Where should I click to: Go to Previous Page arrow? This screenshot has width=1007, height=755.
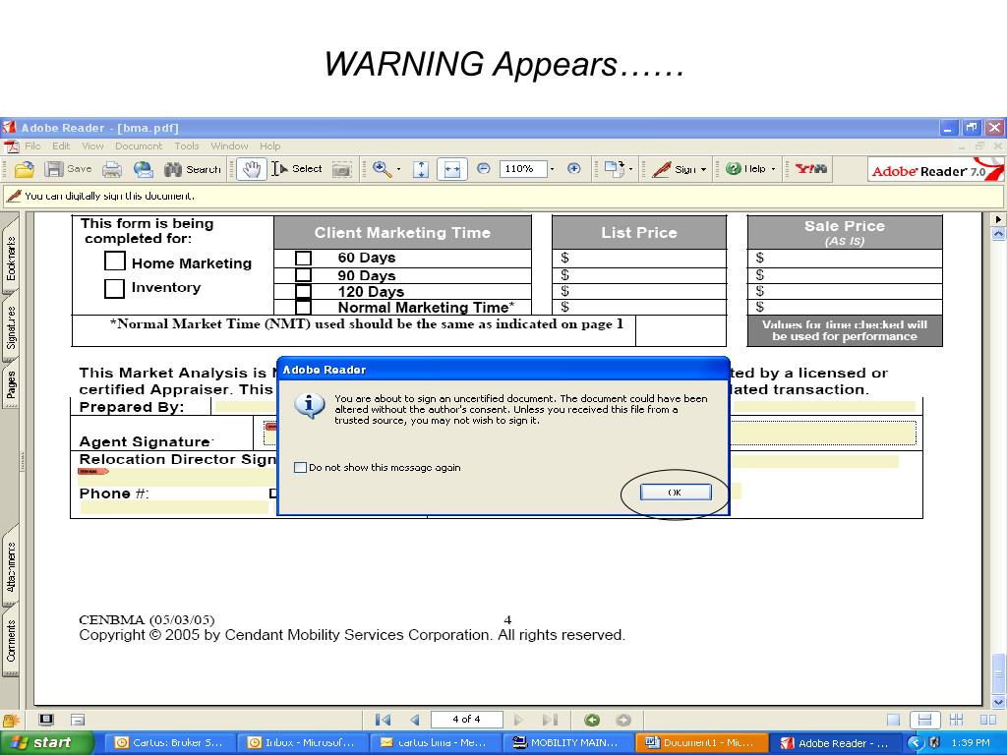pyautogui.click(x=414, y=720)
